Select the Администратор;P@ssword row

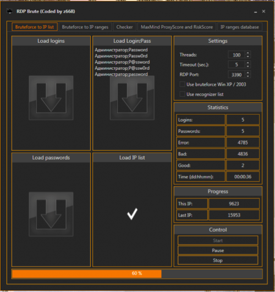coord(122,62)
